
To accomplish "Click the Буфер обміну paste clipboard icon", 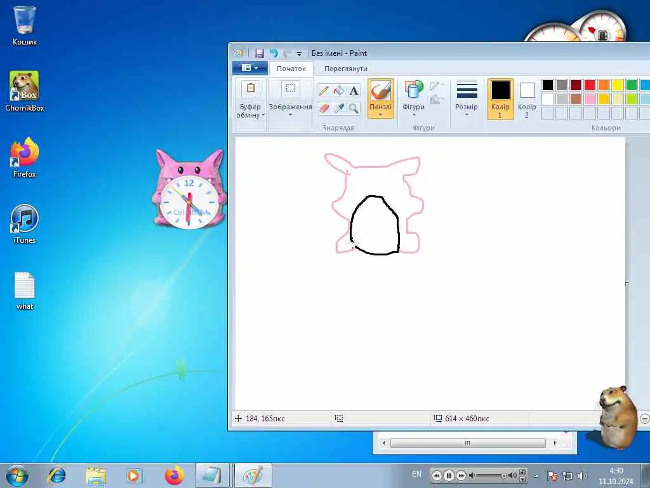I will [x=250, y=89].
